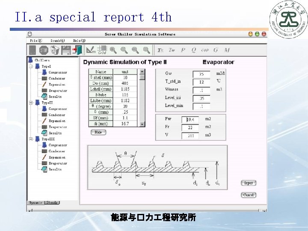Collapse the TypeIII tree node
308x231 pixels.
point(31,139)
